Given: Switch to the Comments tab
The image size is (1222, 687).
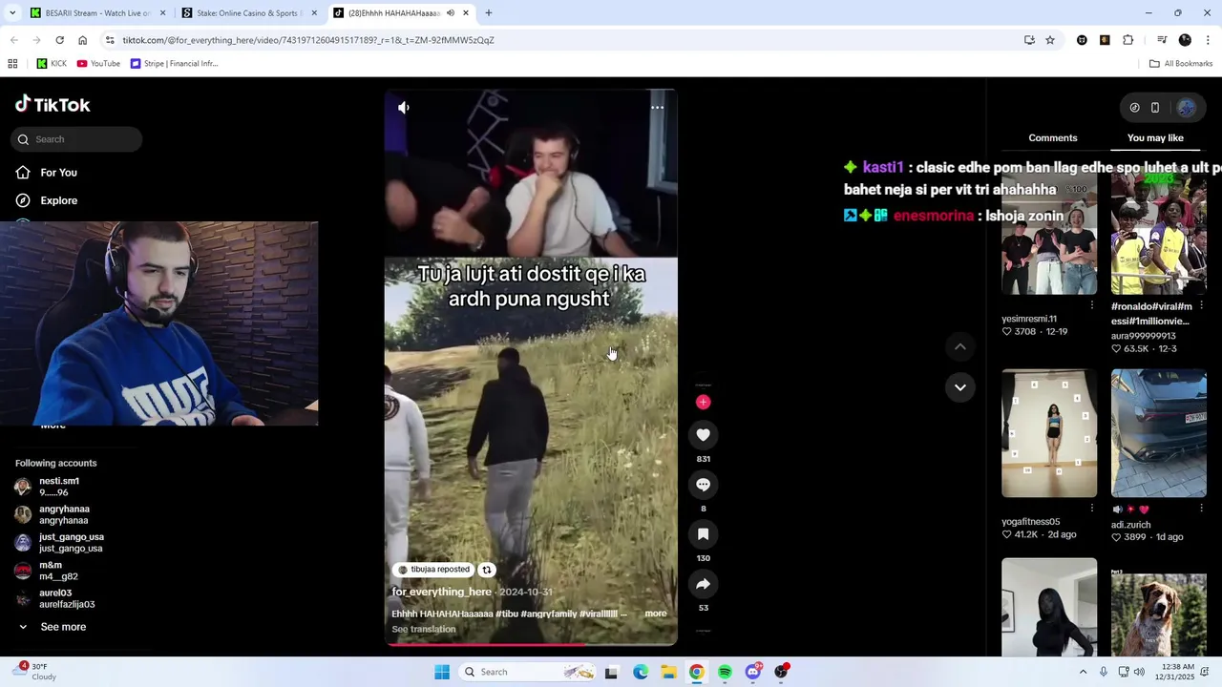Looking at the screenshot, I should (1052, 138).
